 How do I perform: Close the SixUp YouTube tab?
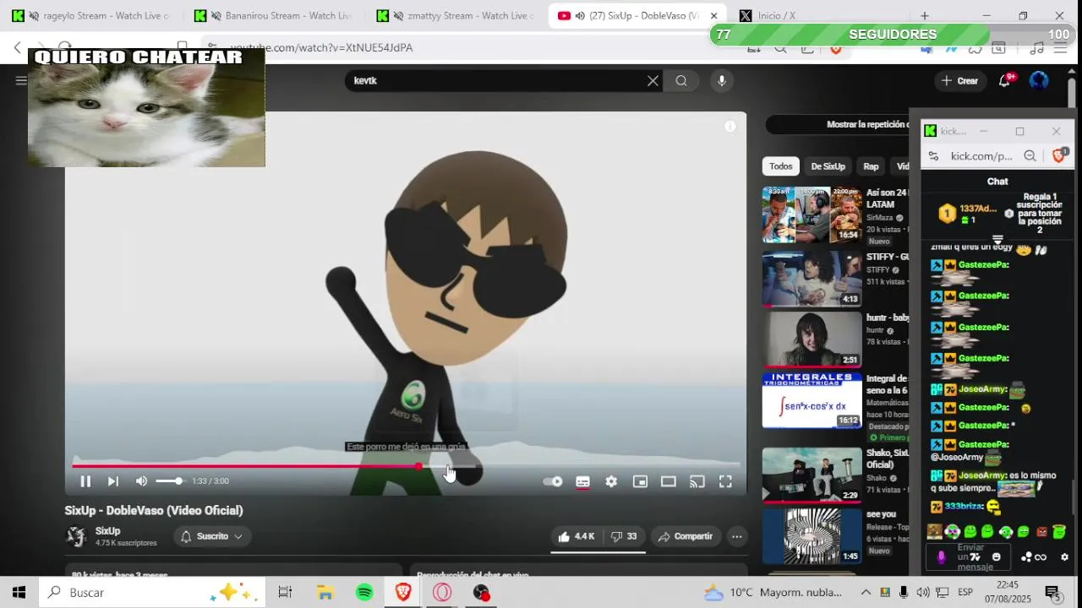coord(713,16)
